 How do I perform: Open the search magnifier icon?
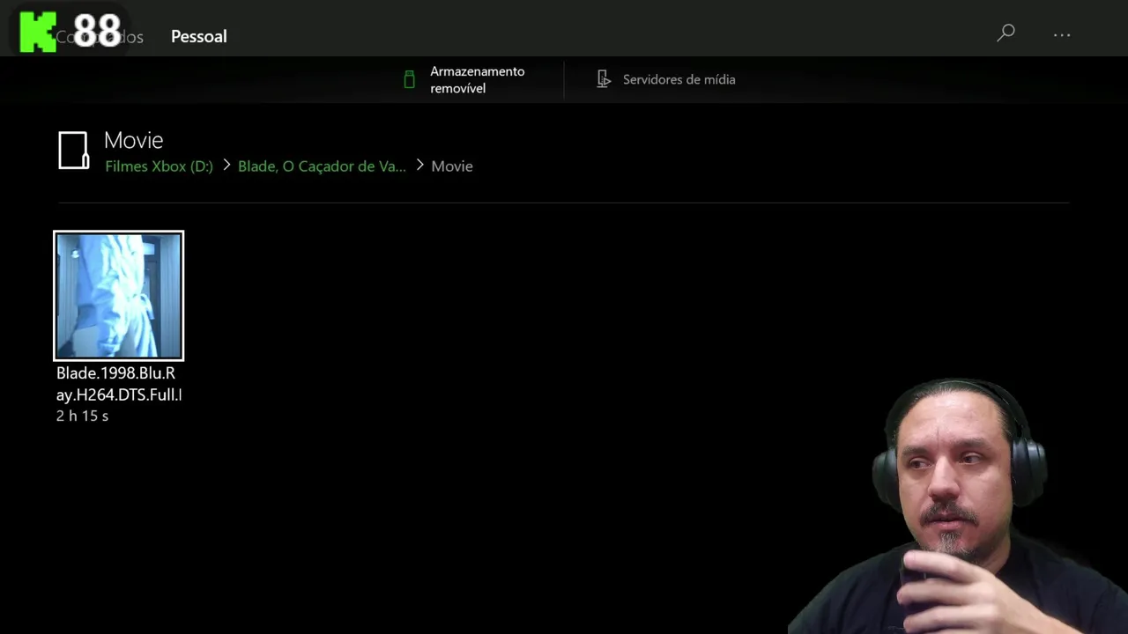[1006, 33]
